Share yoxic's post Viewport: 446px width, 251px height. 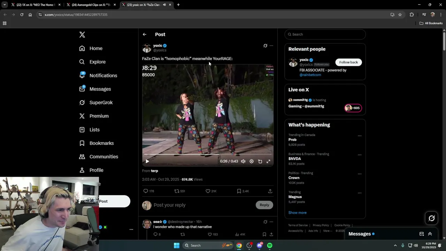coord(270,191)
